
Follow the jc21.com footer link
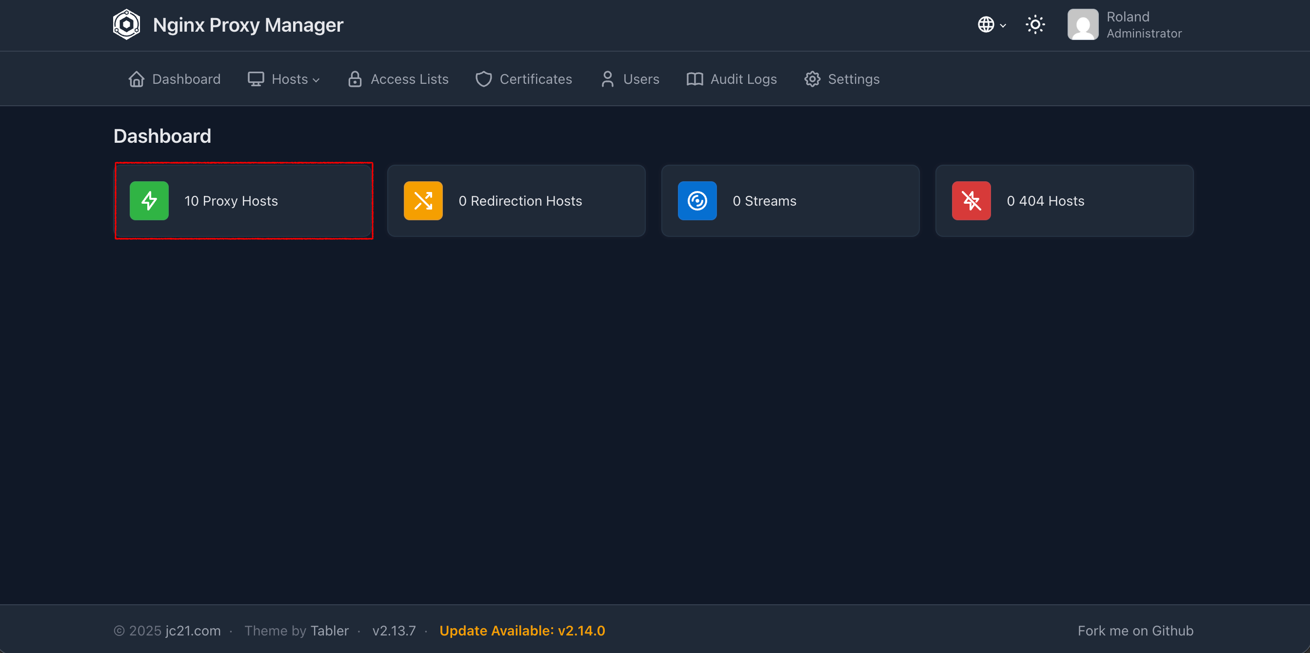pos(193,631)
